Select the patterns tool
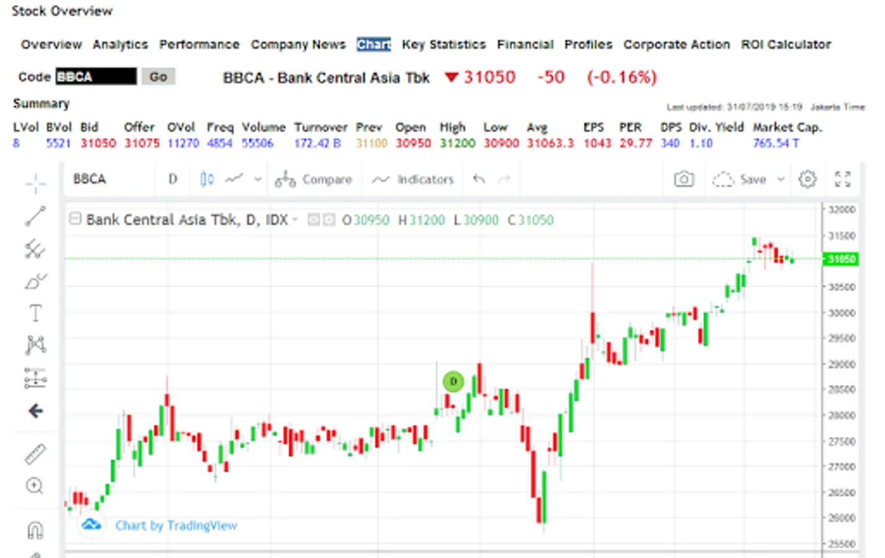885x558 pixels. (x=35, y=345)
